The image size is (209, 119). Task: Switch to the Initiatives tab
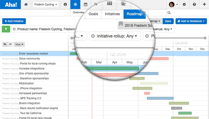click(112, 14)
